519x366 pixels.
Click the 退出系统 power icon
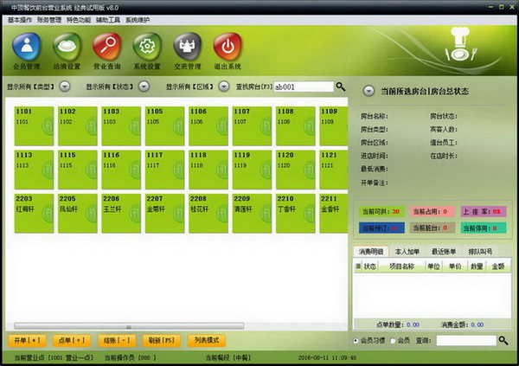227,47
